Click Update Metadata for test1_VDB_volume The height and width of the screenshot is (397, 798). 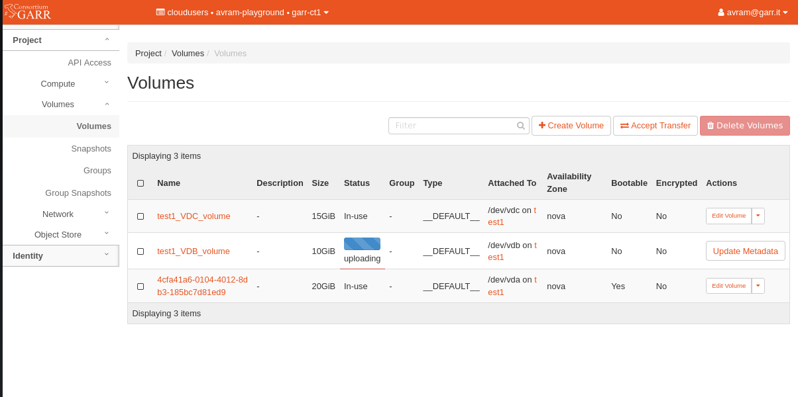[x=746, y=251]
